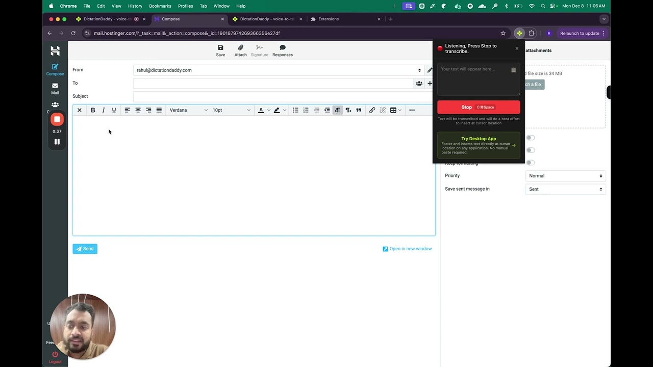This screenshot has height=367, width=653.
Task: Open the History menu
Action: [135, 6]
